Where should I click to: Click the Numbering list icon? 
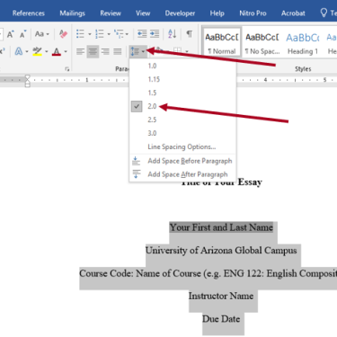click(100, 34)
